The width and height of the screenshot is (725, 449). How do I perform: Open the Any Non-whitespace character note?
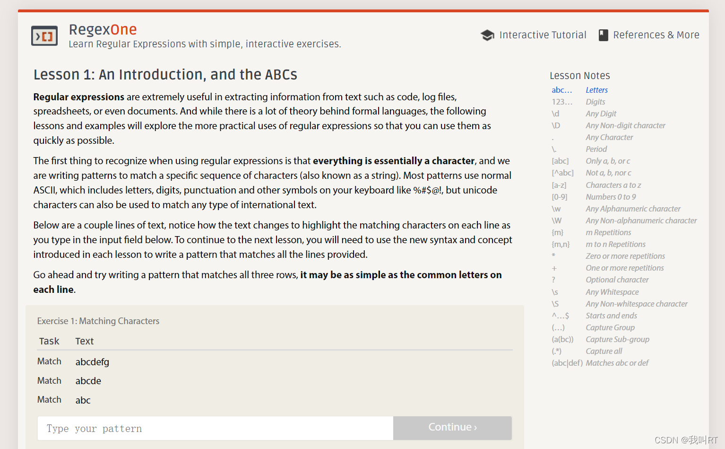pyautogui.click(x=637, y=304)
